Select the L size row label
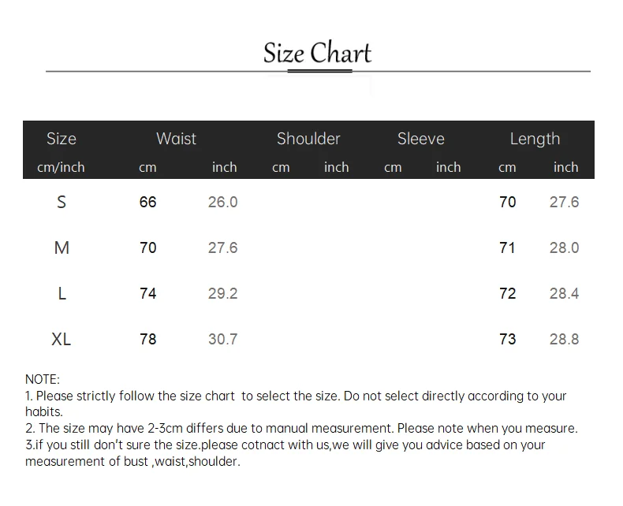623x506 pixels. tap(62, 293)
